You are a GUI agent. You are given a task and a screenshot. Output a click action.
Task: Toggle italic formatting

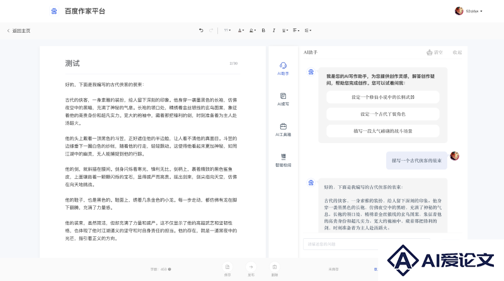point(274,30)
